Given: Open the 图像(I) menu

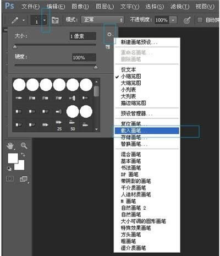Looking at the screenshot, I should tap(80, 7).
